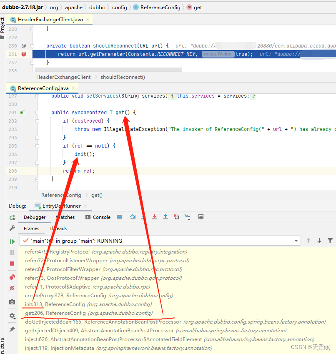Collapse the if (destroyed) block fold
This screenshot has width=336, height=354.
tap(37, 121)
